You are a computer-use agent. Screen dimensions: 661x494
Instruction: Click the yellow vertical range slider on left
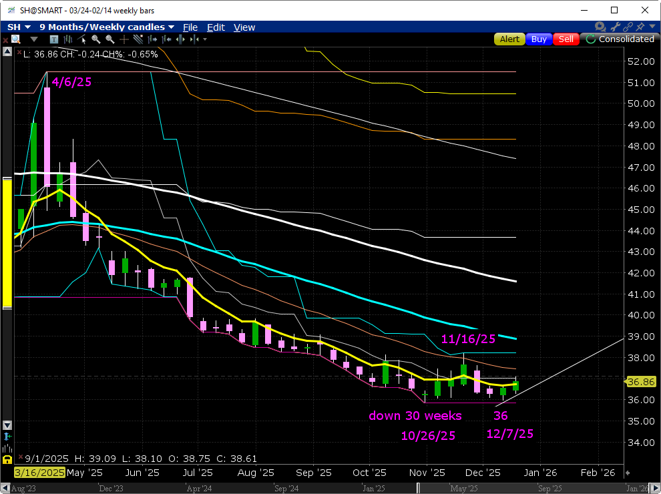[x=7, y=242]
